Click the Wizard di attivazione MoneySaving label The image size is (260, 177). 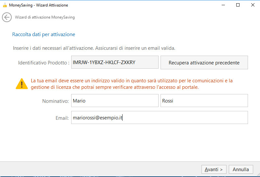click(45, 17)
